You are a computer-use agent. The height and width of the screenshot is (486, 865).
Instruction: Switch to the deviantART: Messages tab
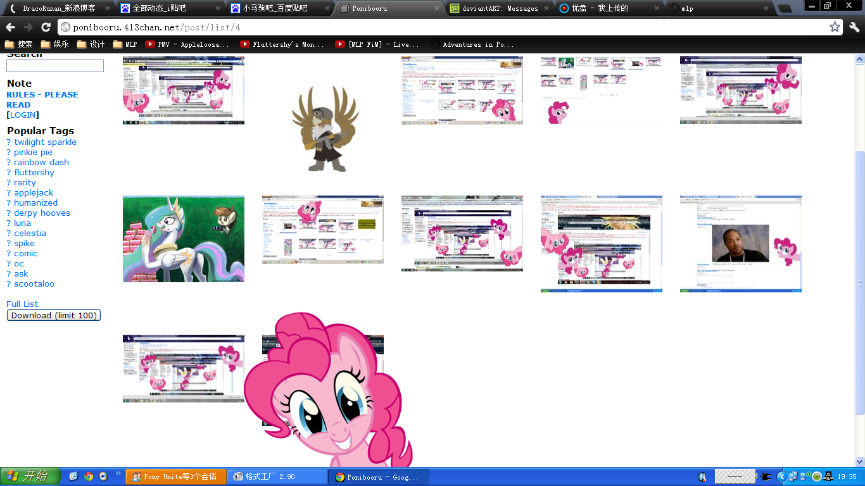point(500,8)
